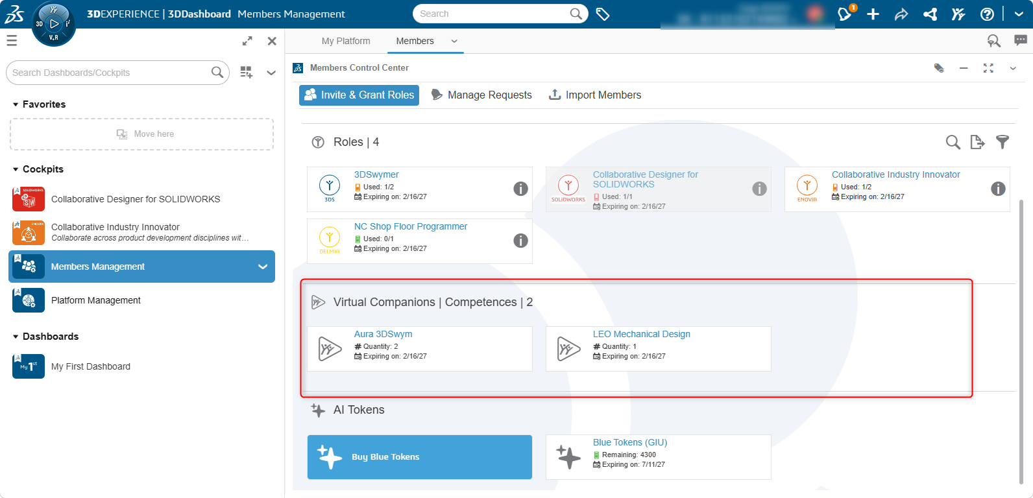Click the filter funnel icon in Roles

coord(1003,142)
